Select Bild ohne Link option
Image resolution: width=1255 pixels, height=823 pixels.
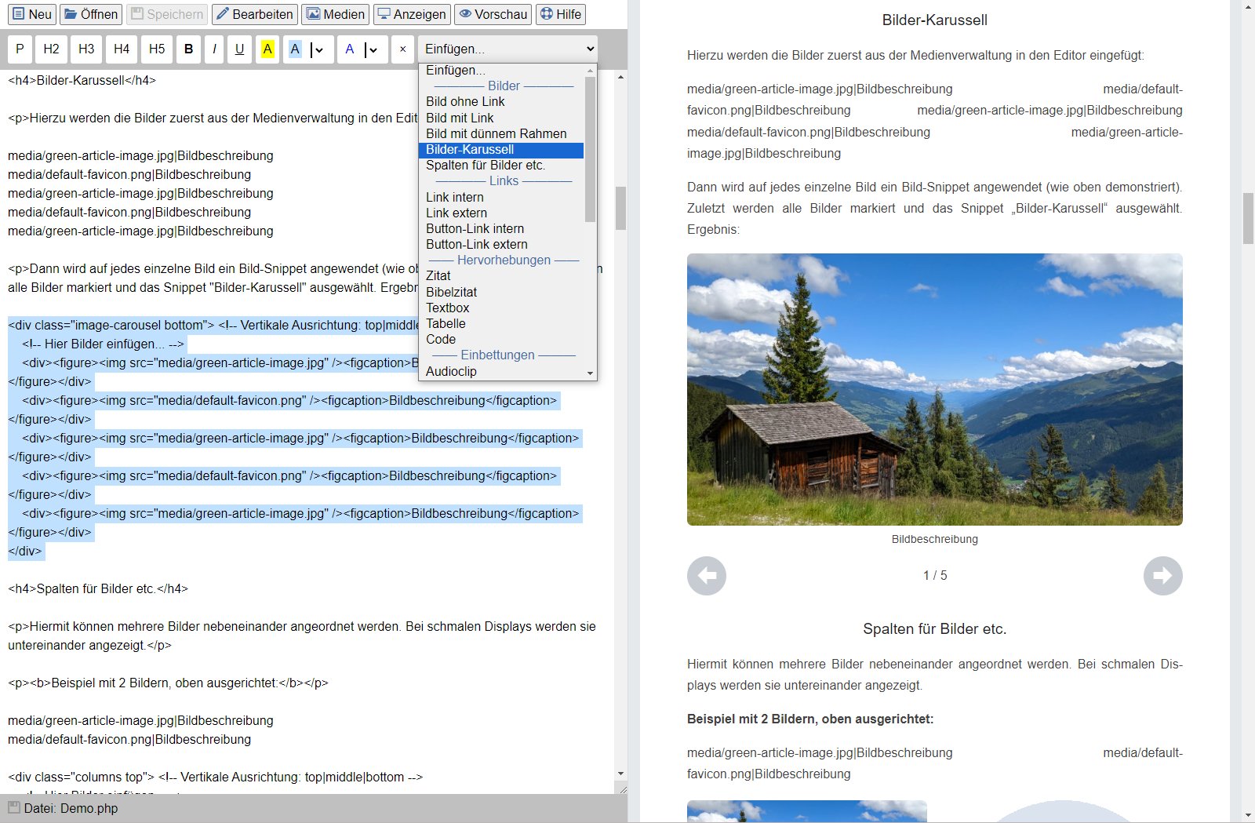point(501,101)
